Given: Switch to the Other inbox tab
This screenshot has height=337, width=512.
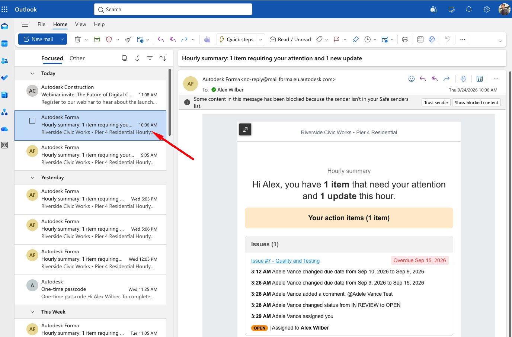Looking at the screenshot, I should [77, 58].
